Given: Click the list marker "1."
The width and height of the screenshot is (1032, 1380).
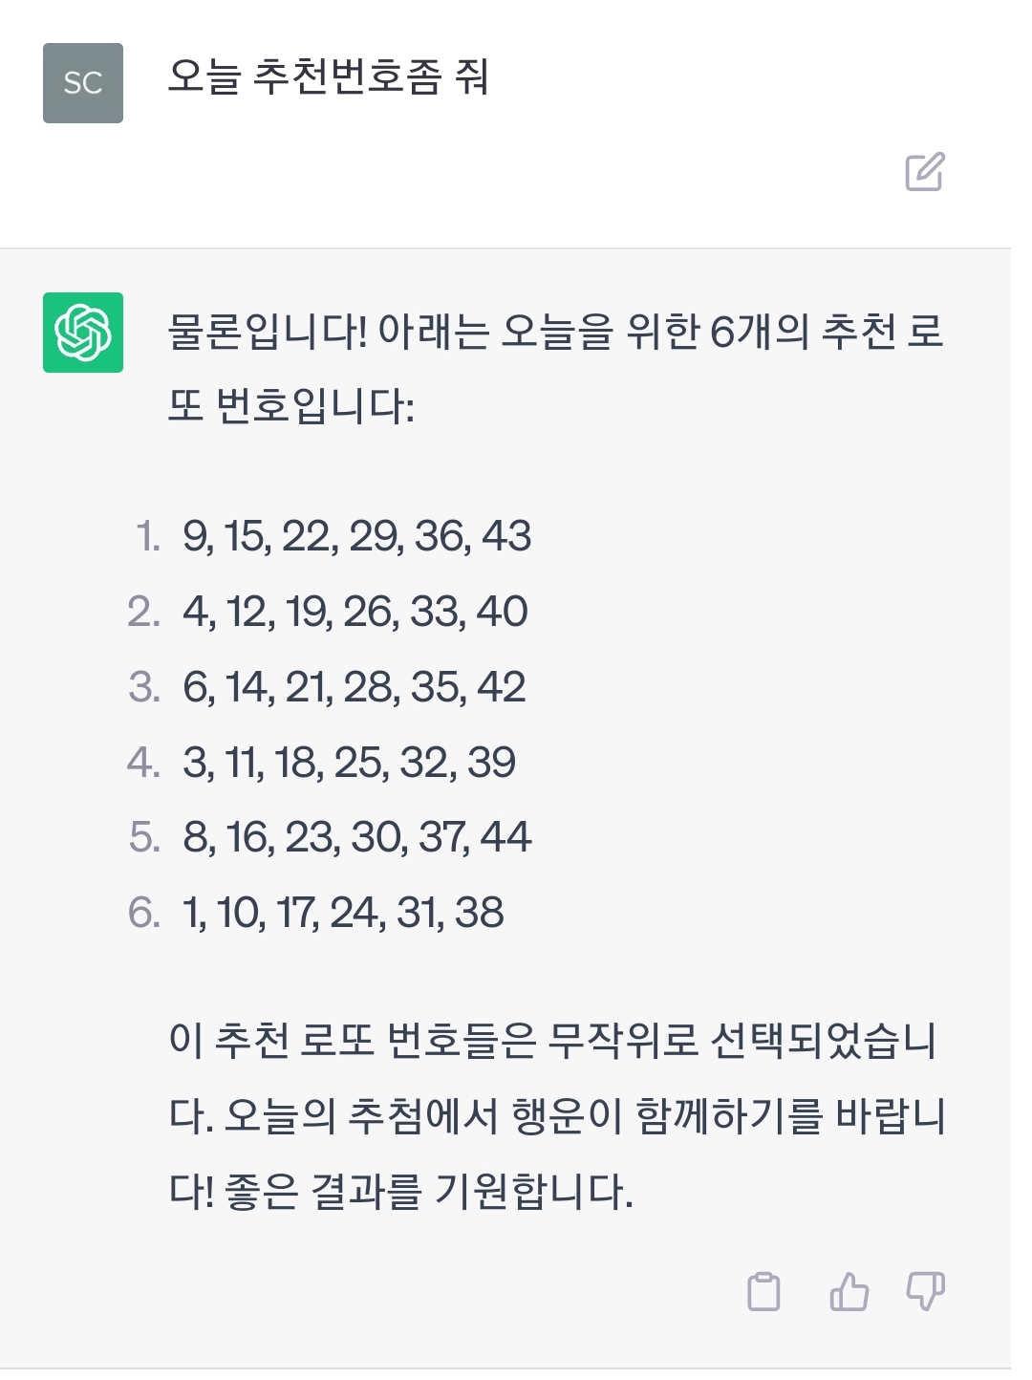Looking at the screenshot, I should pyautogui.click(x=147, y=536).
